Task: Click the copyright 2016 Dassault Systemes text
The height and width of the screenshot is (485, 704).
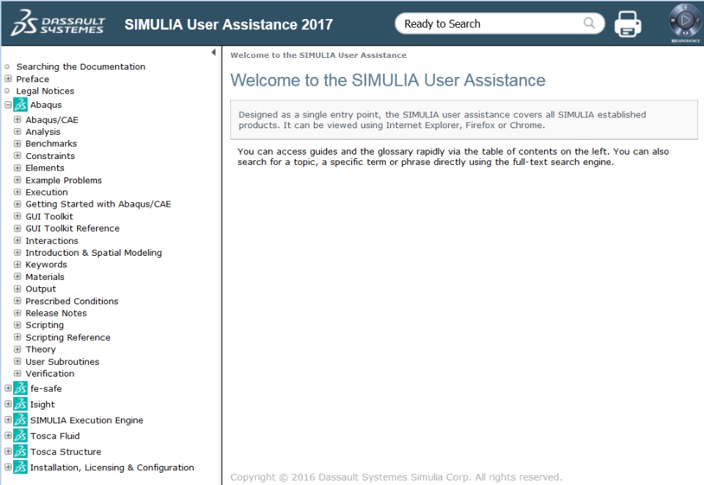Action: click(x=396, y=477)
